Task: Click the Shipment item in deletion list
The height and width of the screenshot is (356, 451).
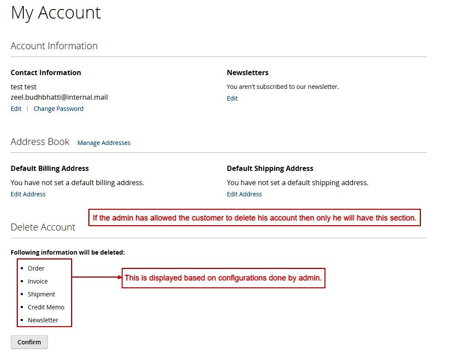Action: 41,294
